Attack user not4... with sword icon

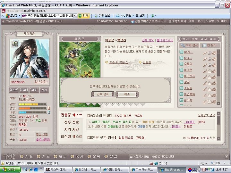(205, 53)
